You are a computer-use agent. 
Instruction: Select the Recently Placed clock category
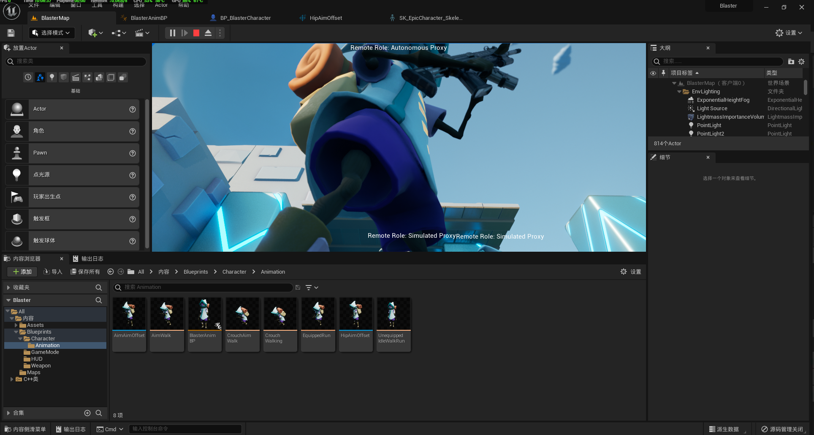click(28, 77)
